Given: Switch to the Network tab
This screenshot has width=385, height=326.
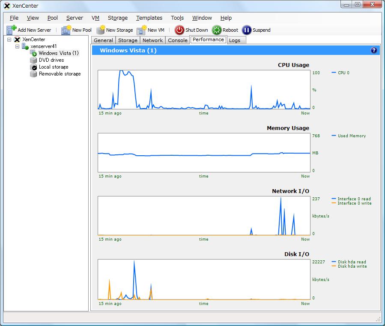Looking at the screenshot, I should point(153,40).
